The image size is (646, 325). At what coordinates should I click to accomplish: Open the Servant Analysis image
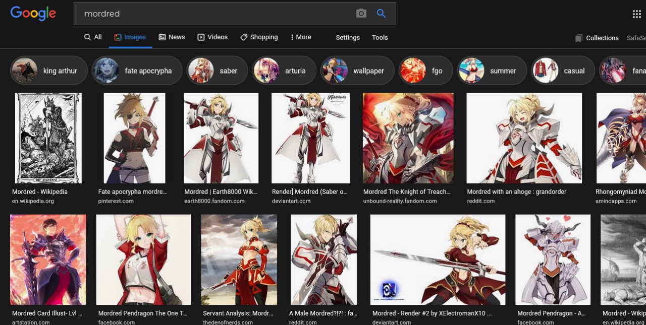239,259
